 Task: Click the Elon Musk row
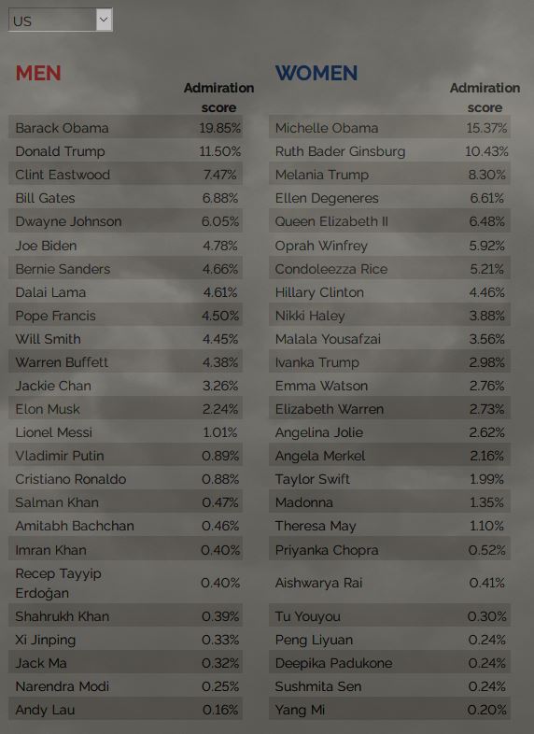point(125,409)
